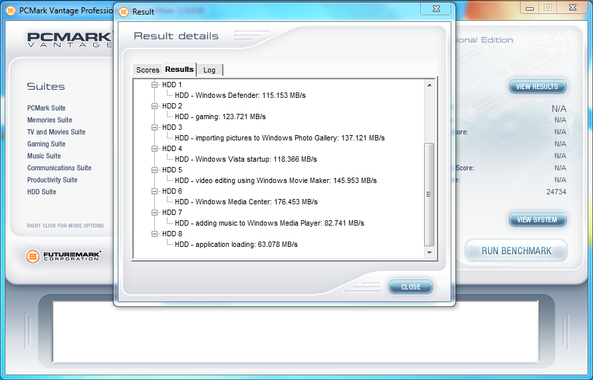Collapse the HDD 6 tree node
This screenshot has height=380, width=593.
154,191
